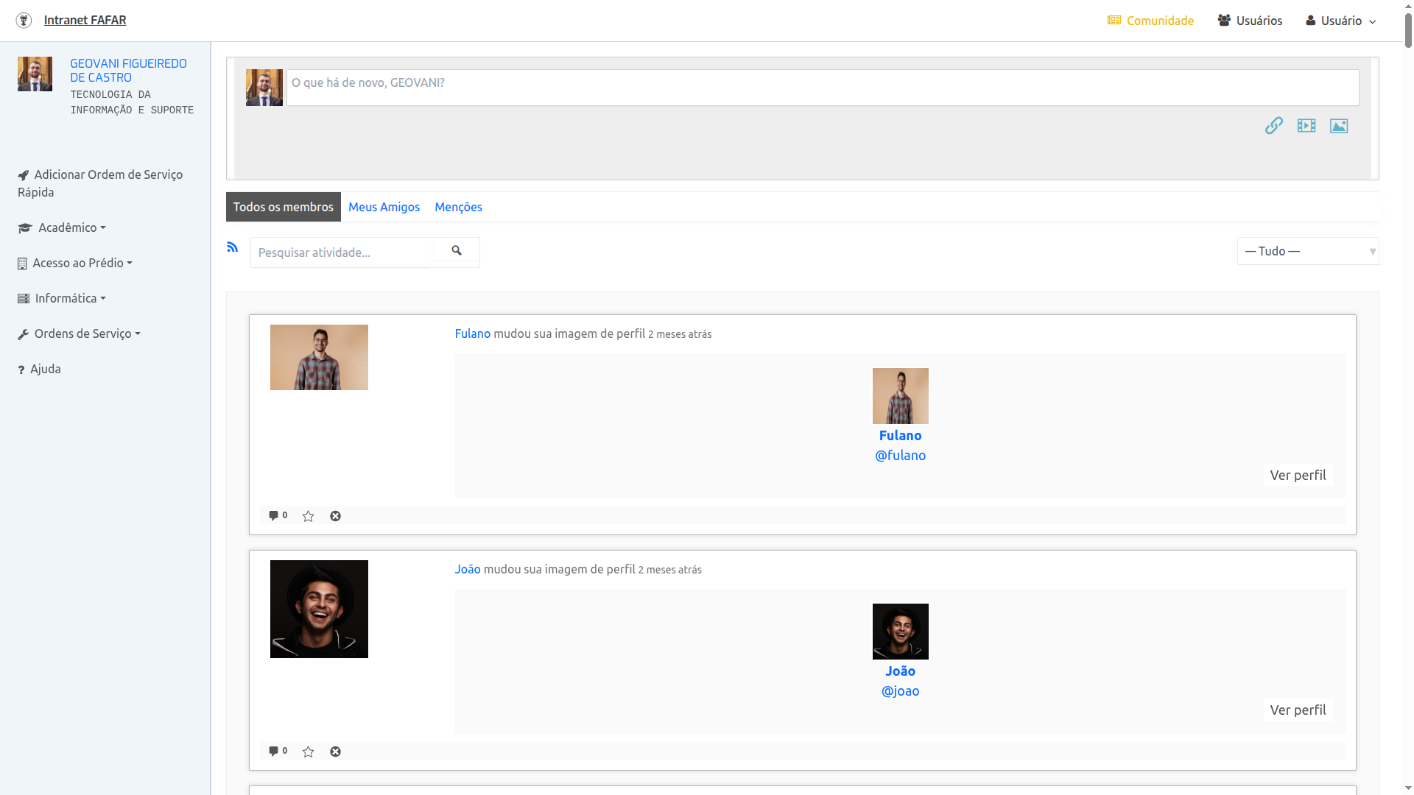Viewport: 1414px width, 795px height.
Task: Delete João's activity post
Action: pyautogui.click(x=335, y=752)
